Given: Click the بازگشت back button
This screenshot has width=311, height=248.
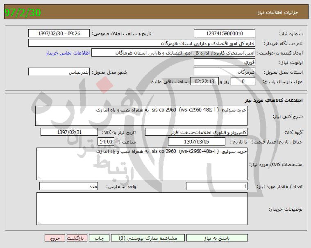Looking at the screenshot, I should (77, 238).
